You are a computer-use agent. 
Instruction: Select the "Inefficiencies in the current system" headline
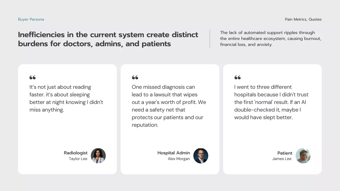tap(108, 39)
